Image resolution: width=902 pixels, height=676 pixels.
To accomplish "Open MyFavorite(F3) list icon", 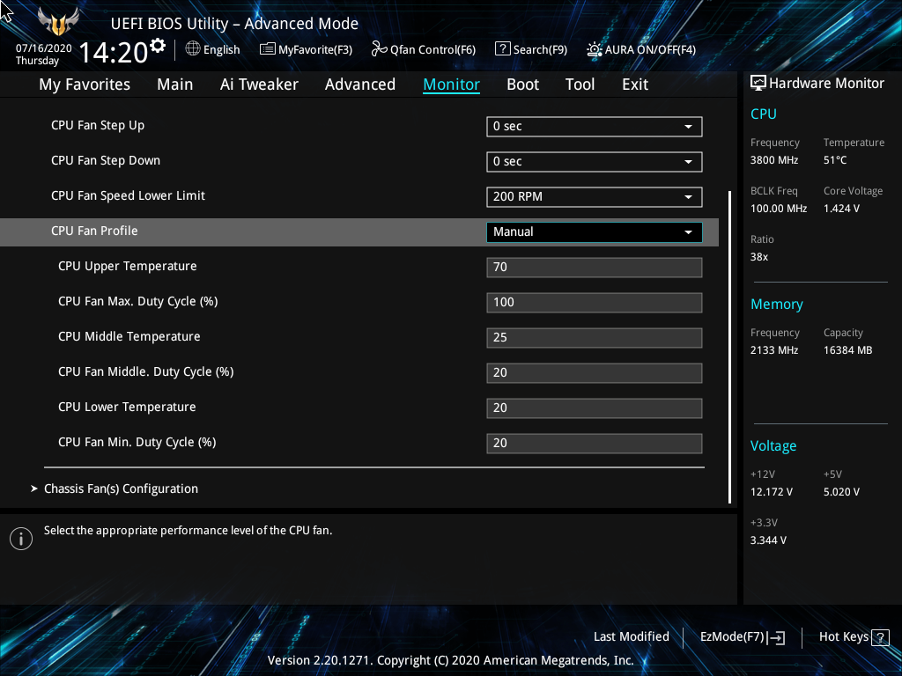I will [x=268, y=49].
